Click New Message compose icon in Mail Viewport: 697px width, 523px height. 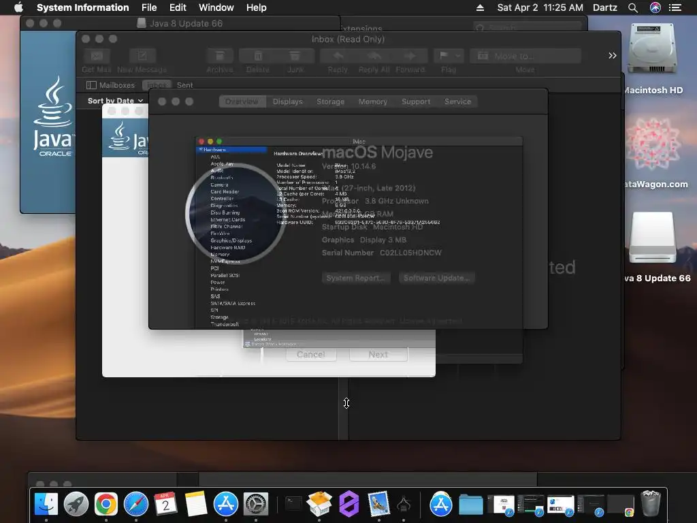142,56
